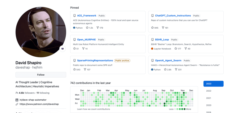Click the repo icon beside BSHR_Loop
The image size is (241, 113).
[x=153, y=40]
